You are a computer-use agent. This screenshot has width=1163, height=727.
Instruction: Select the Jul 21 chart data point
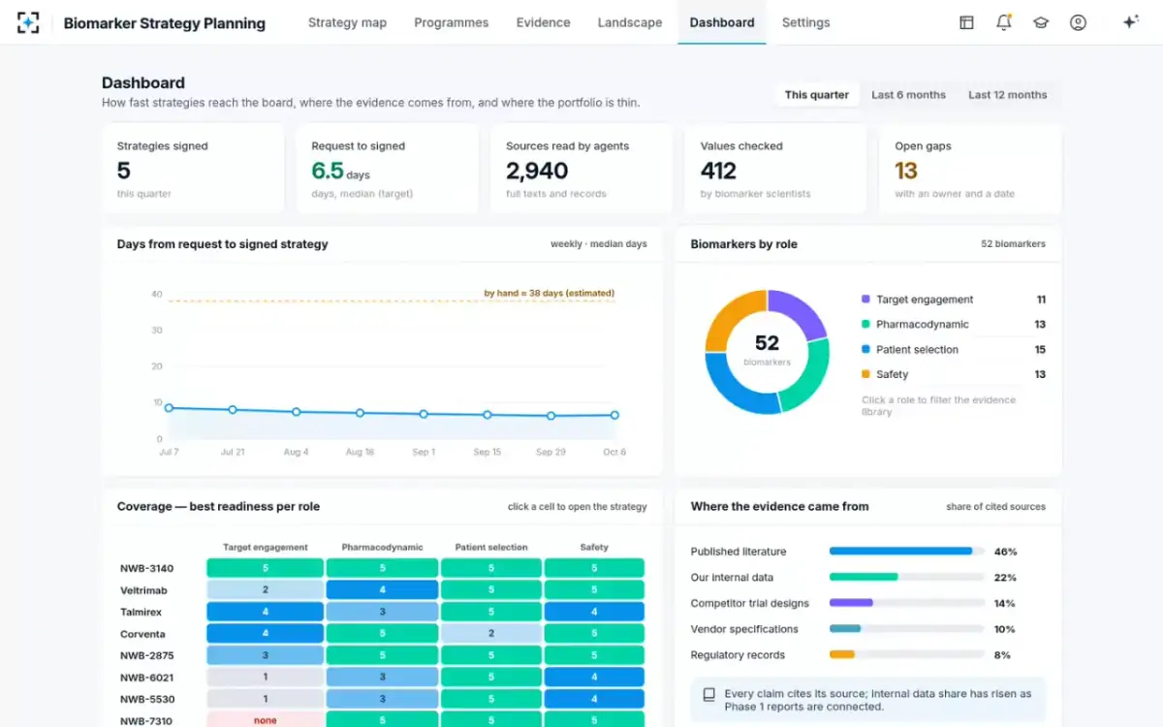[233, 410]
